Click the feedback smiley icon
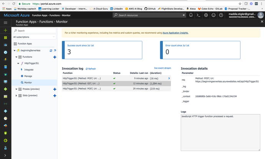 coord(213,15)
